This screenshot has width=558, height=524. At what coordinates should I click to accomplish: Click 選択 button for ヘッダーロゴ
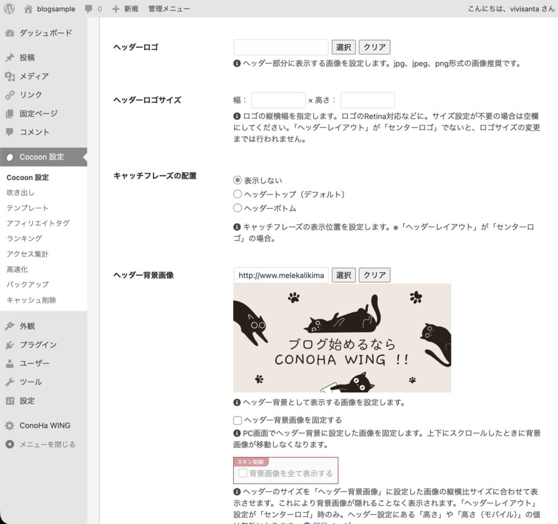343,47
